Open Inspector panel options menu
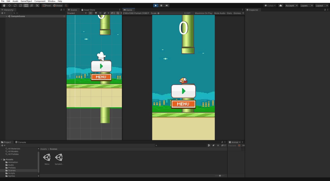 (328, 10)
